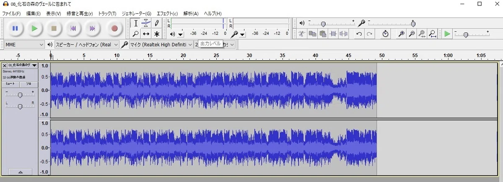Zoom out of the waveform
The height and width of the screenshot is (182, 503).
point(412,34)
